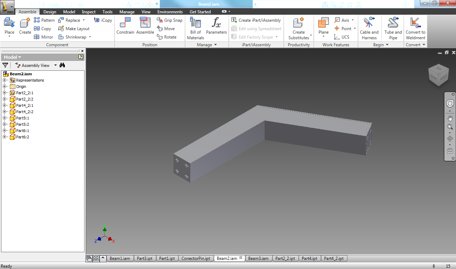Open the Environments ribbon tab

coord(170,12)
